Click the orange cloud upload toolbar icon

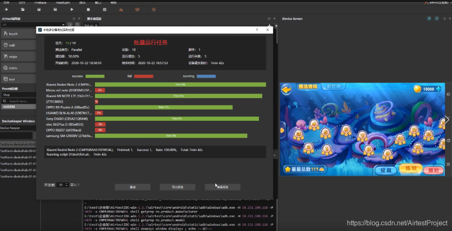154,10
